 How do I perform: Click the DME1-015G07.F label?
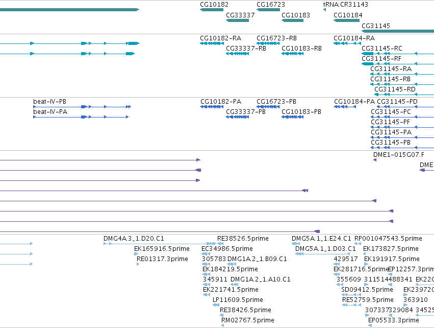[399, 155]
